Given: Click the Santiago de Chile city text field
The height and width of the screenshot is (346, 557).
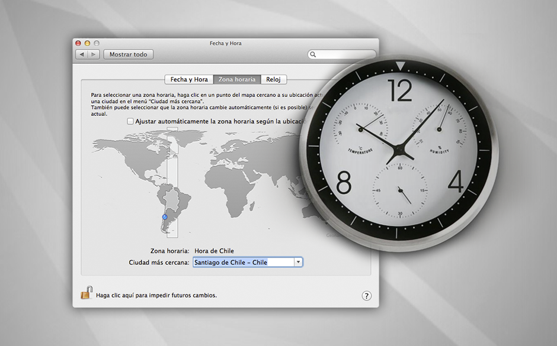Looking at the screenshot, I should pos(243,262).
